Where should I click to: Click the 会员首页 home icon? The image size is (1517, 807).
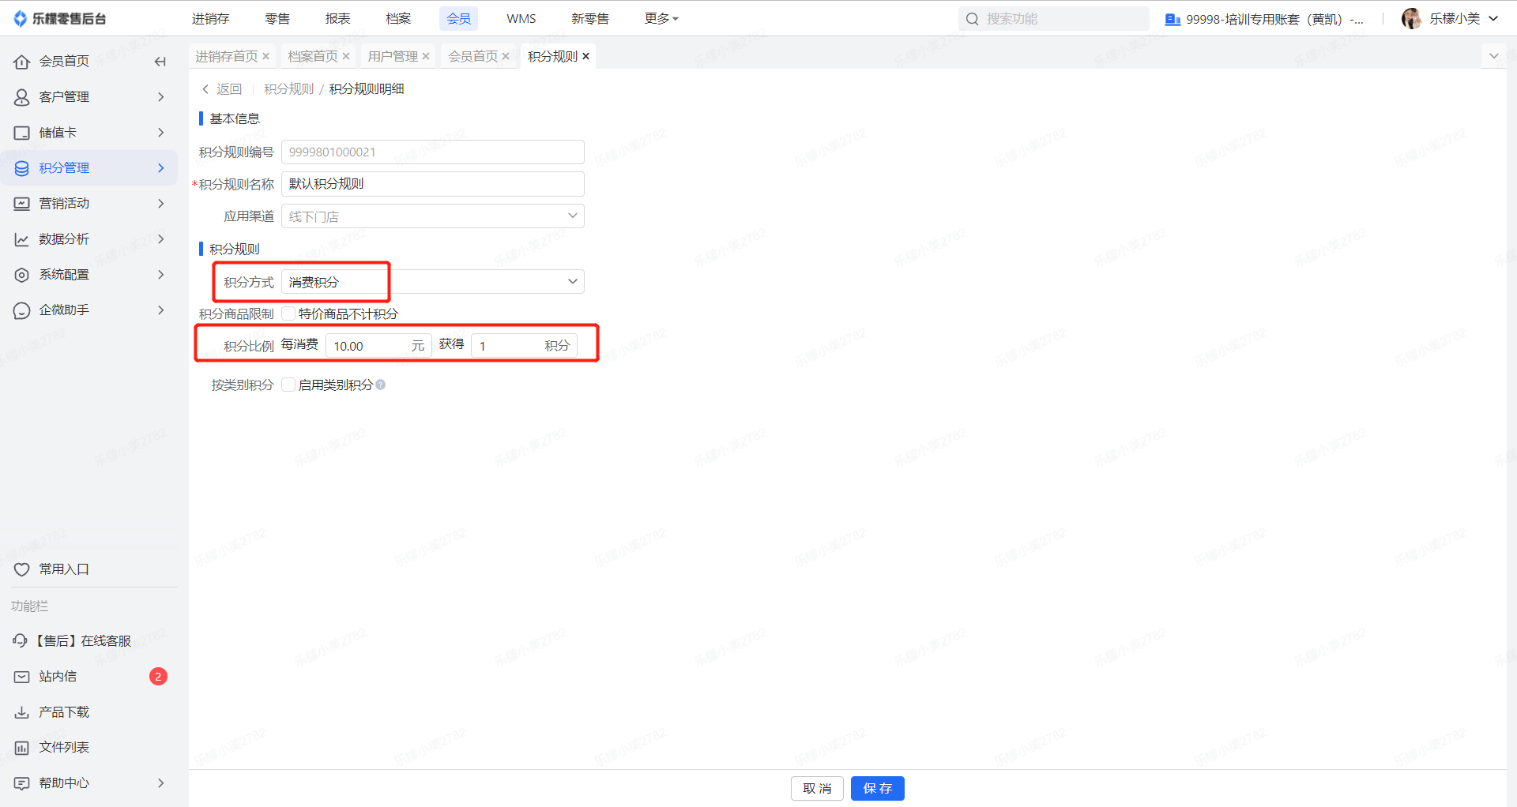click(x=22, y=62)
